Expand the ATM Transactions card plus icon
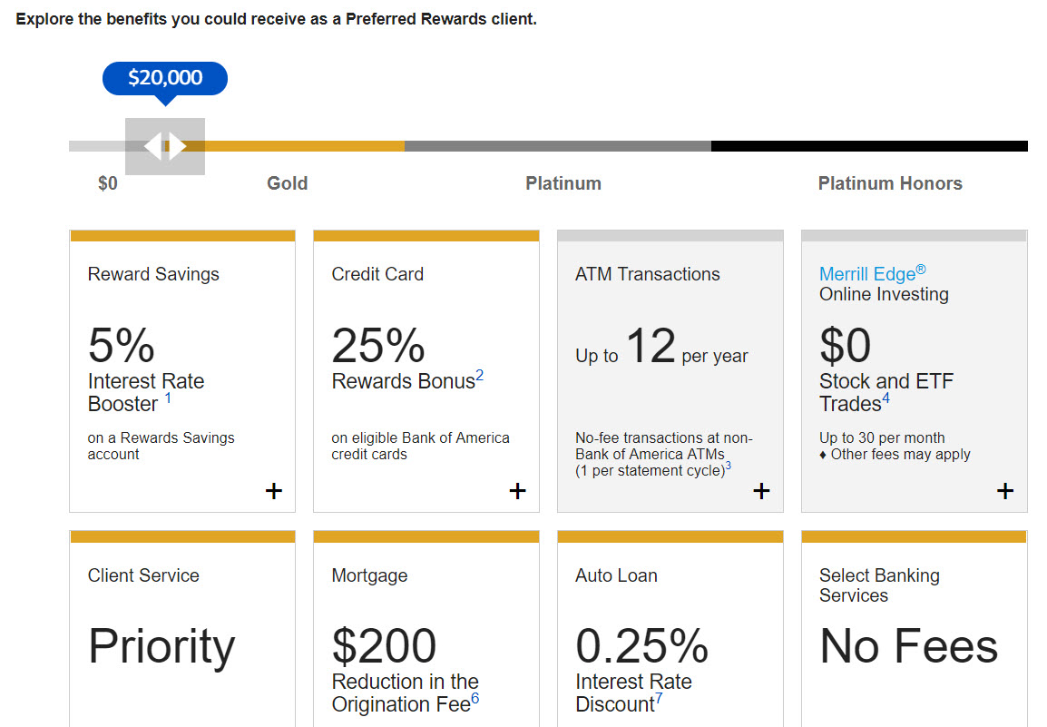Screen dimensions: 1047x727 tap(761, 491)
